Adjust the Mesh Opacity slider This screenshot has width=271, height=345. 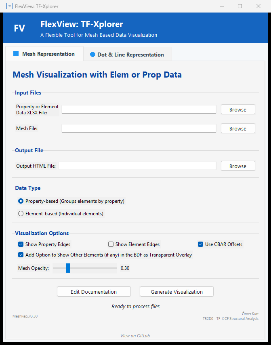68,268
